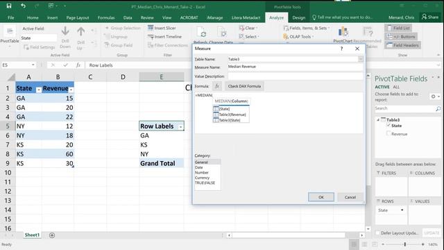Click the Save icon in Quick Access

pyautogui.click(x=9, y=6)
